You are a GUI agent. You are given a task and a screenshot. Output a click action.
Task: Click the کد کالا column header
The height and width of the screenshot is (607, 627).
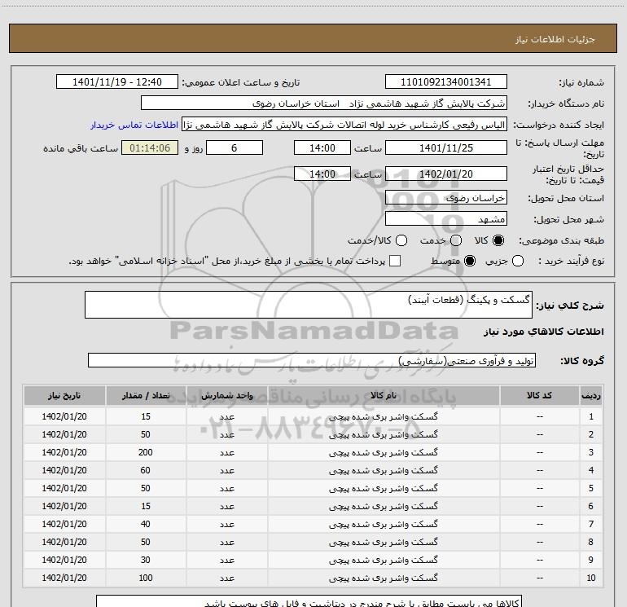pos(540,396)
